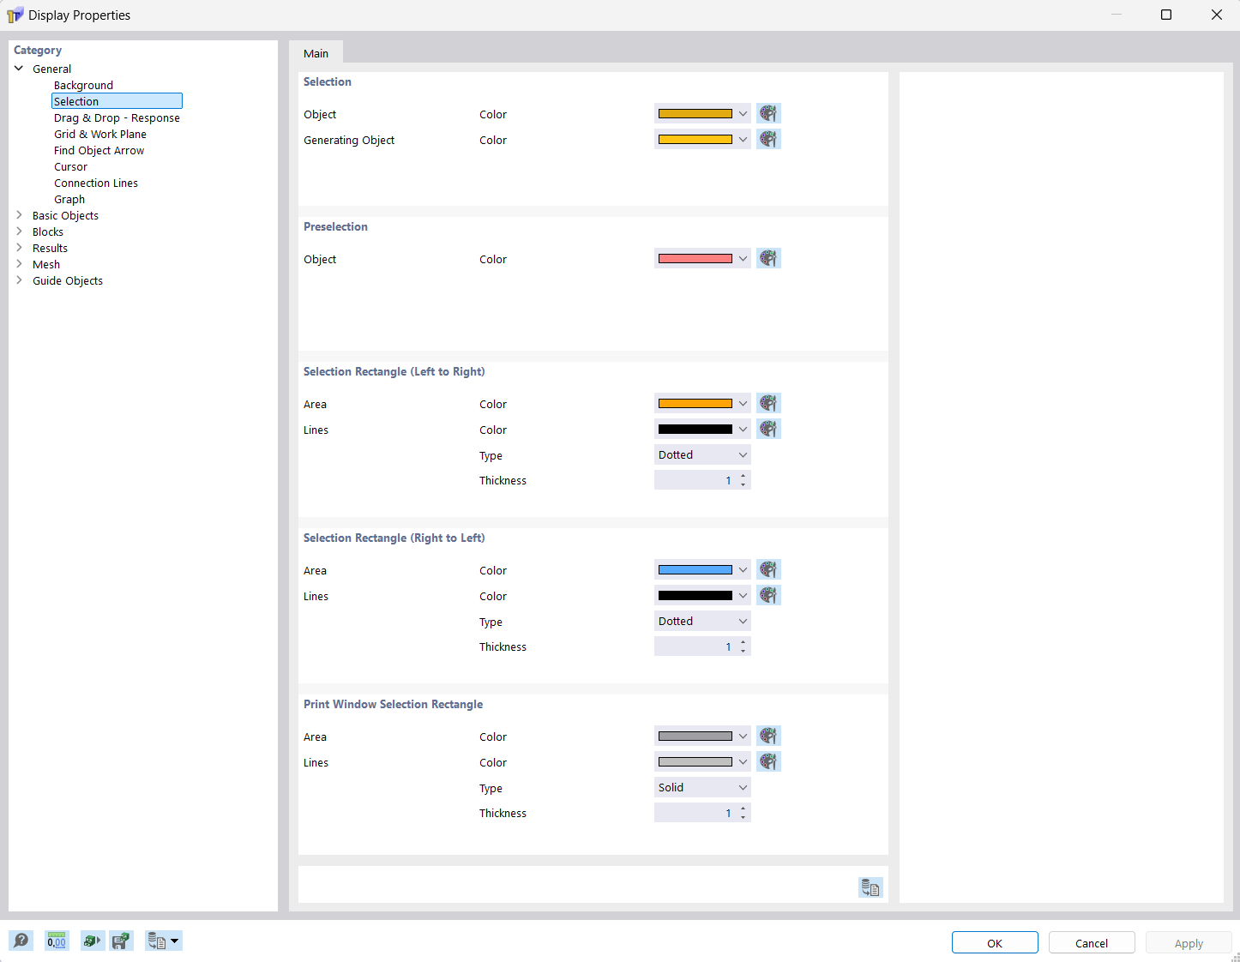1240x962 pixels.
Task: Select Background in the category tree
Action: [x=83, y=85]
